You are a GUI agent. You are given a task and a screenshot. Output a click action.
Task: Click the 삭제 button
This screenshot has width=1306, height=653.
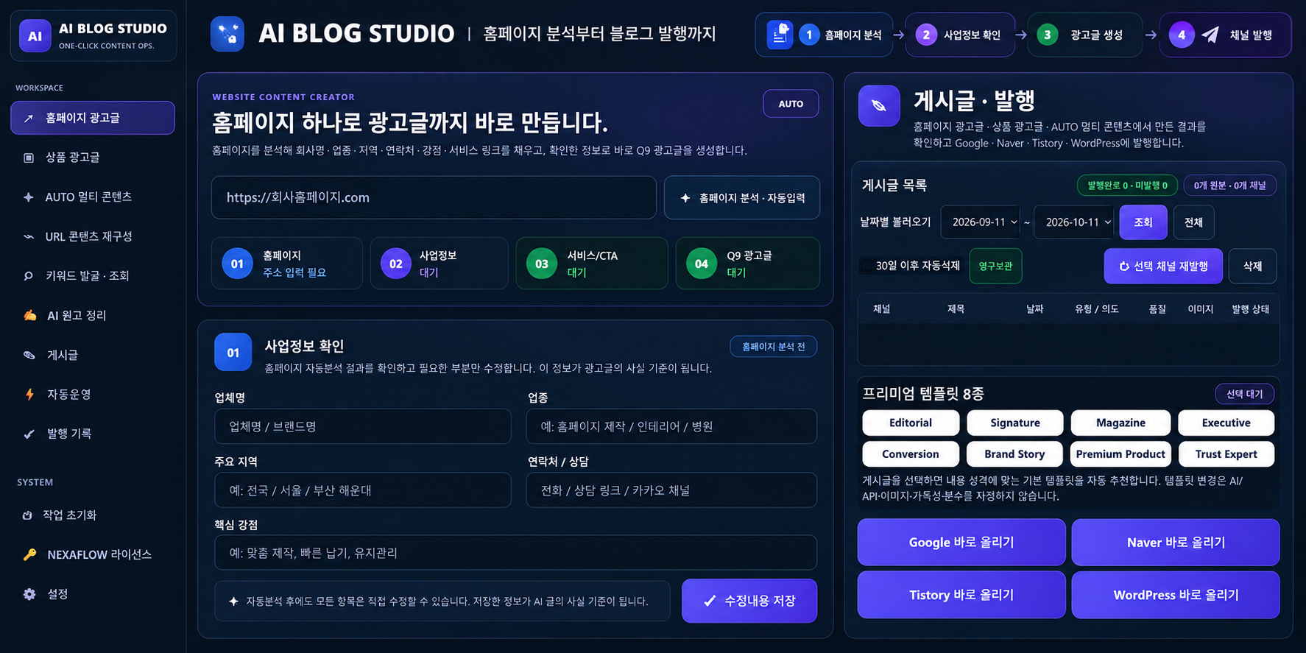click(1252, 266)
